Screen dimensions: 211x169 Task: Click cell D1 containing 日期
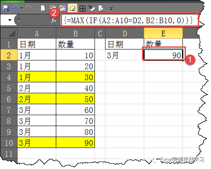[125, 44]
